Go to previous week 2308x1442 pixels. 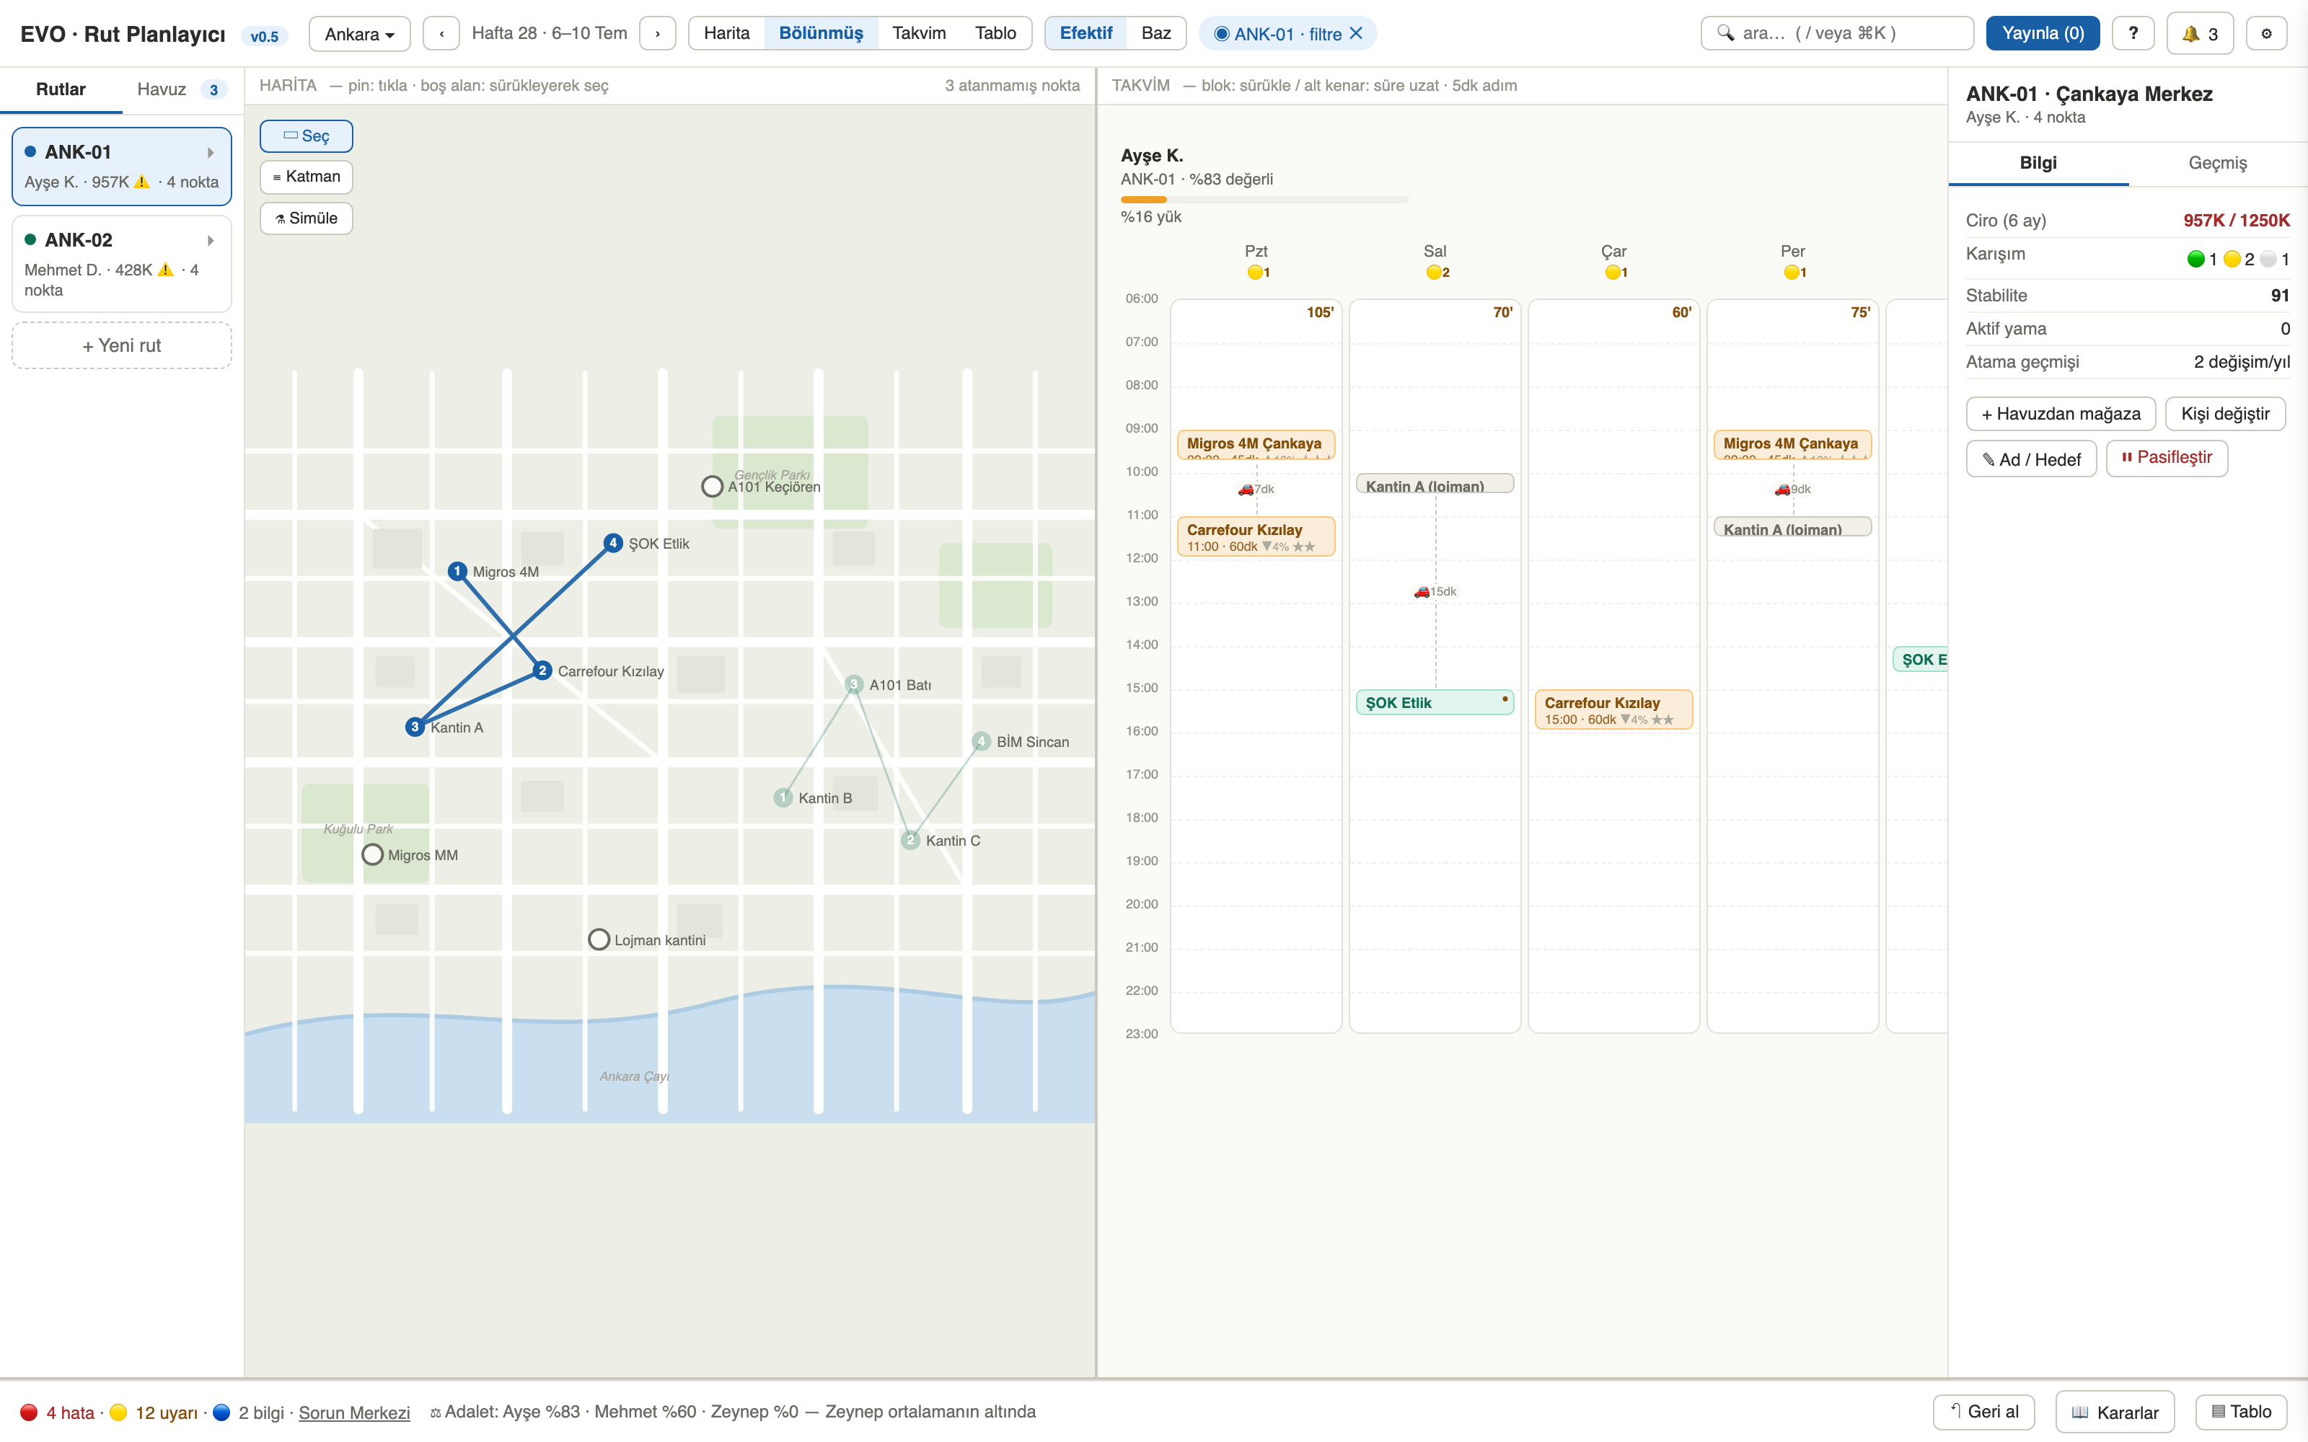[x=441, y=33]
